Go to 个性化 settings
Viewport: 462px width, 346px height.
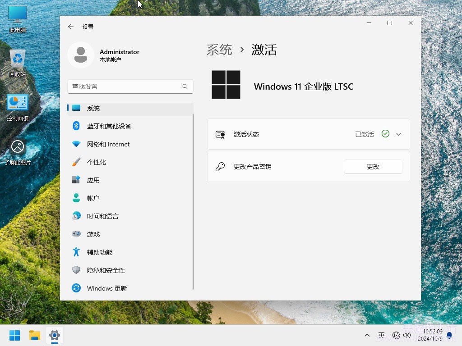coord(130,162)
